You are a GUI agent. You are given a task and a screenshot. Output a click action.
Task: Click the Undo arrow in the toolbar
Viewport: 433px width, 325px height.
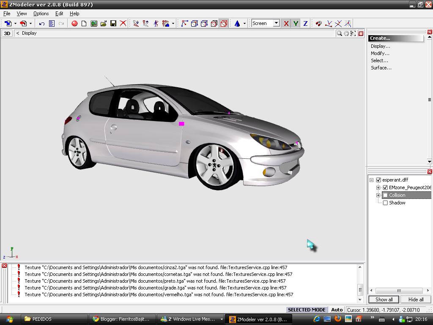(41, 24)
